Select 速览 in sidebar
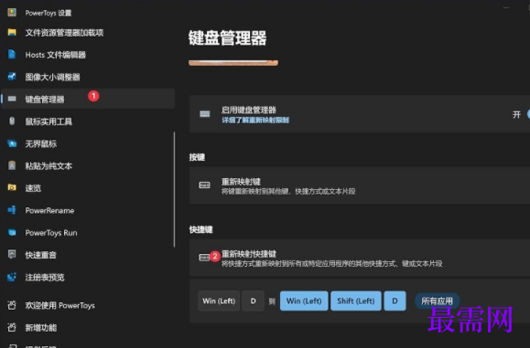530x348 pixels. click(x=88, y=188)
